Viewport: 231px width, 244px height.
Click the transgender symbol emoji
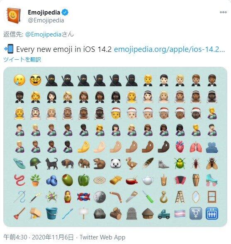(196, 213)
